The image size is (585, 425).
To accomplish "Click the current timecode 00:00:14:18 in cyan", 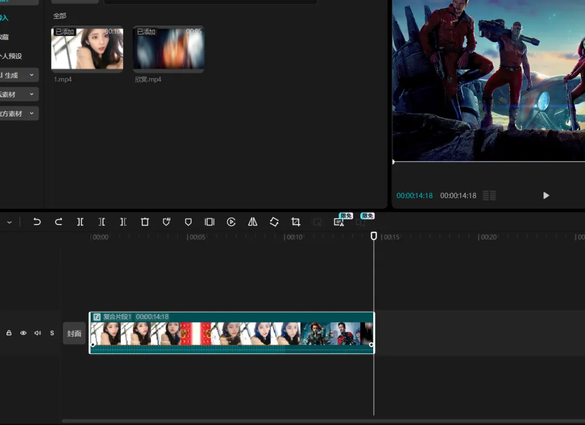I will [414, 195].
